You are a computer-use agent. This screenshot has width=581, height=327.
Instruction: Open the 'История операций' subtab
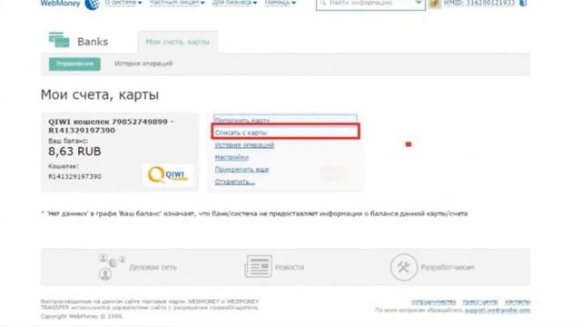(143, 64)
